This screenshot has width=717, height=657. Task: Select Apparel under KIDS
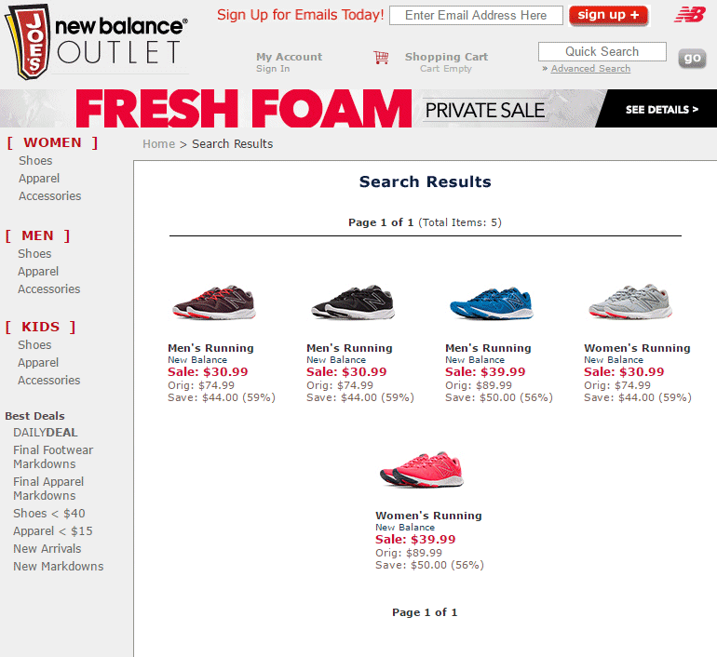[38, 363]
